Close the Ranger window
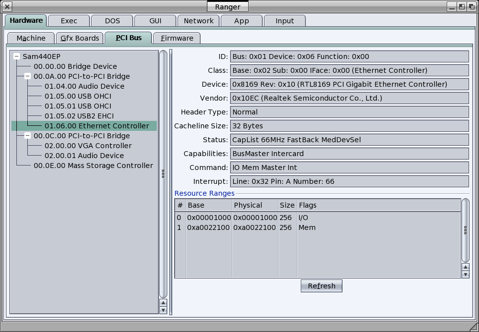The image size is (479, 332). click(7, 6)
